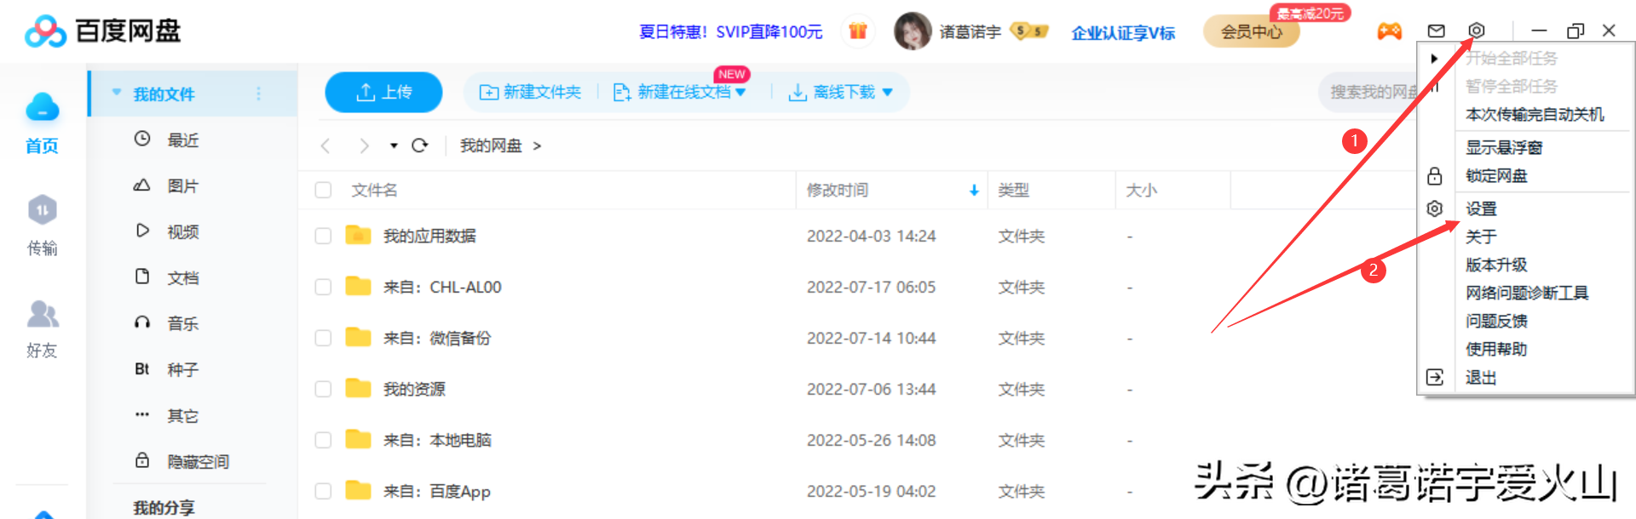
Task: Click the blue 上传 upload button
Action: (383, 92)
